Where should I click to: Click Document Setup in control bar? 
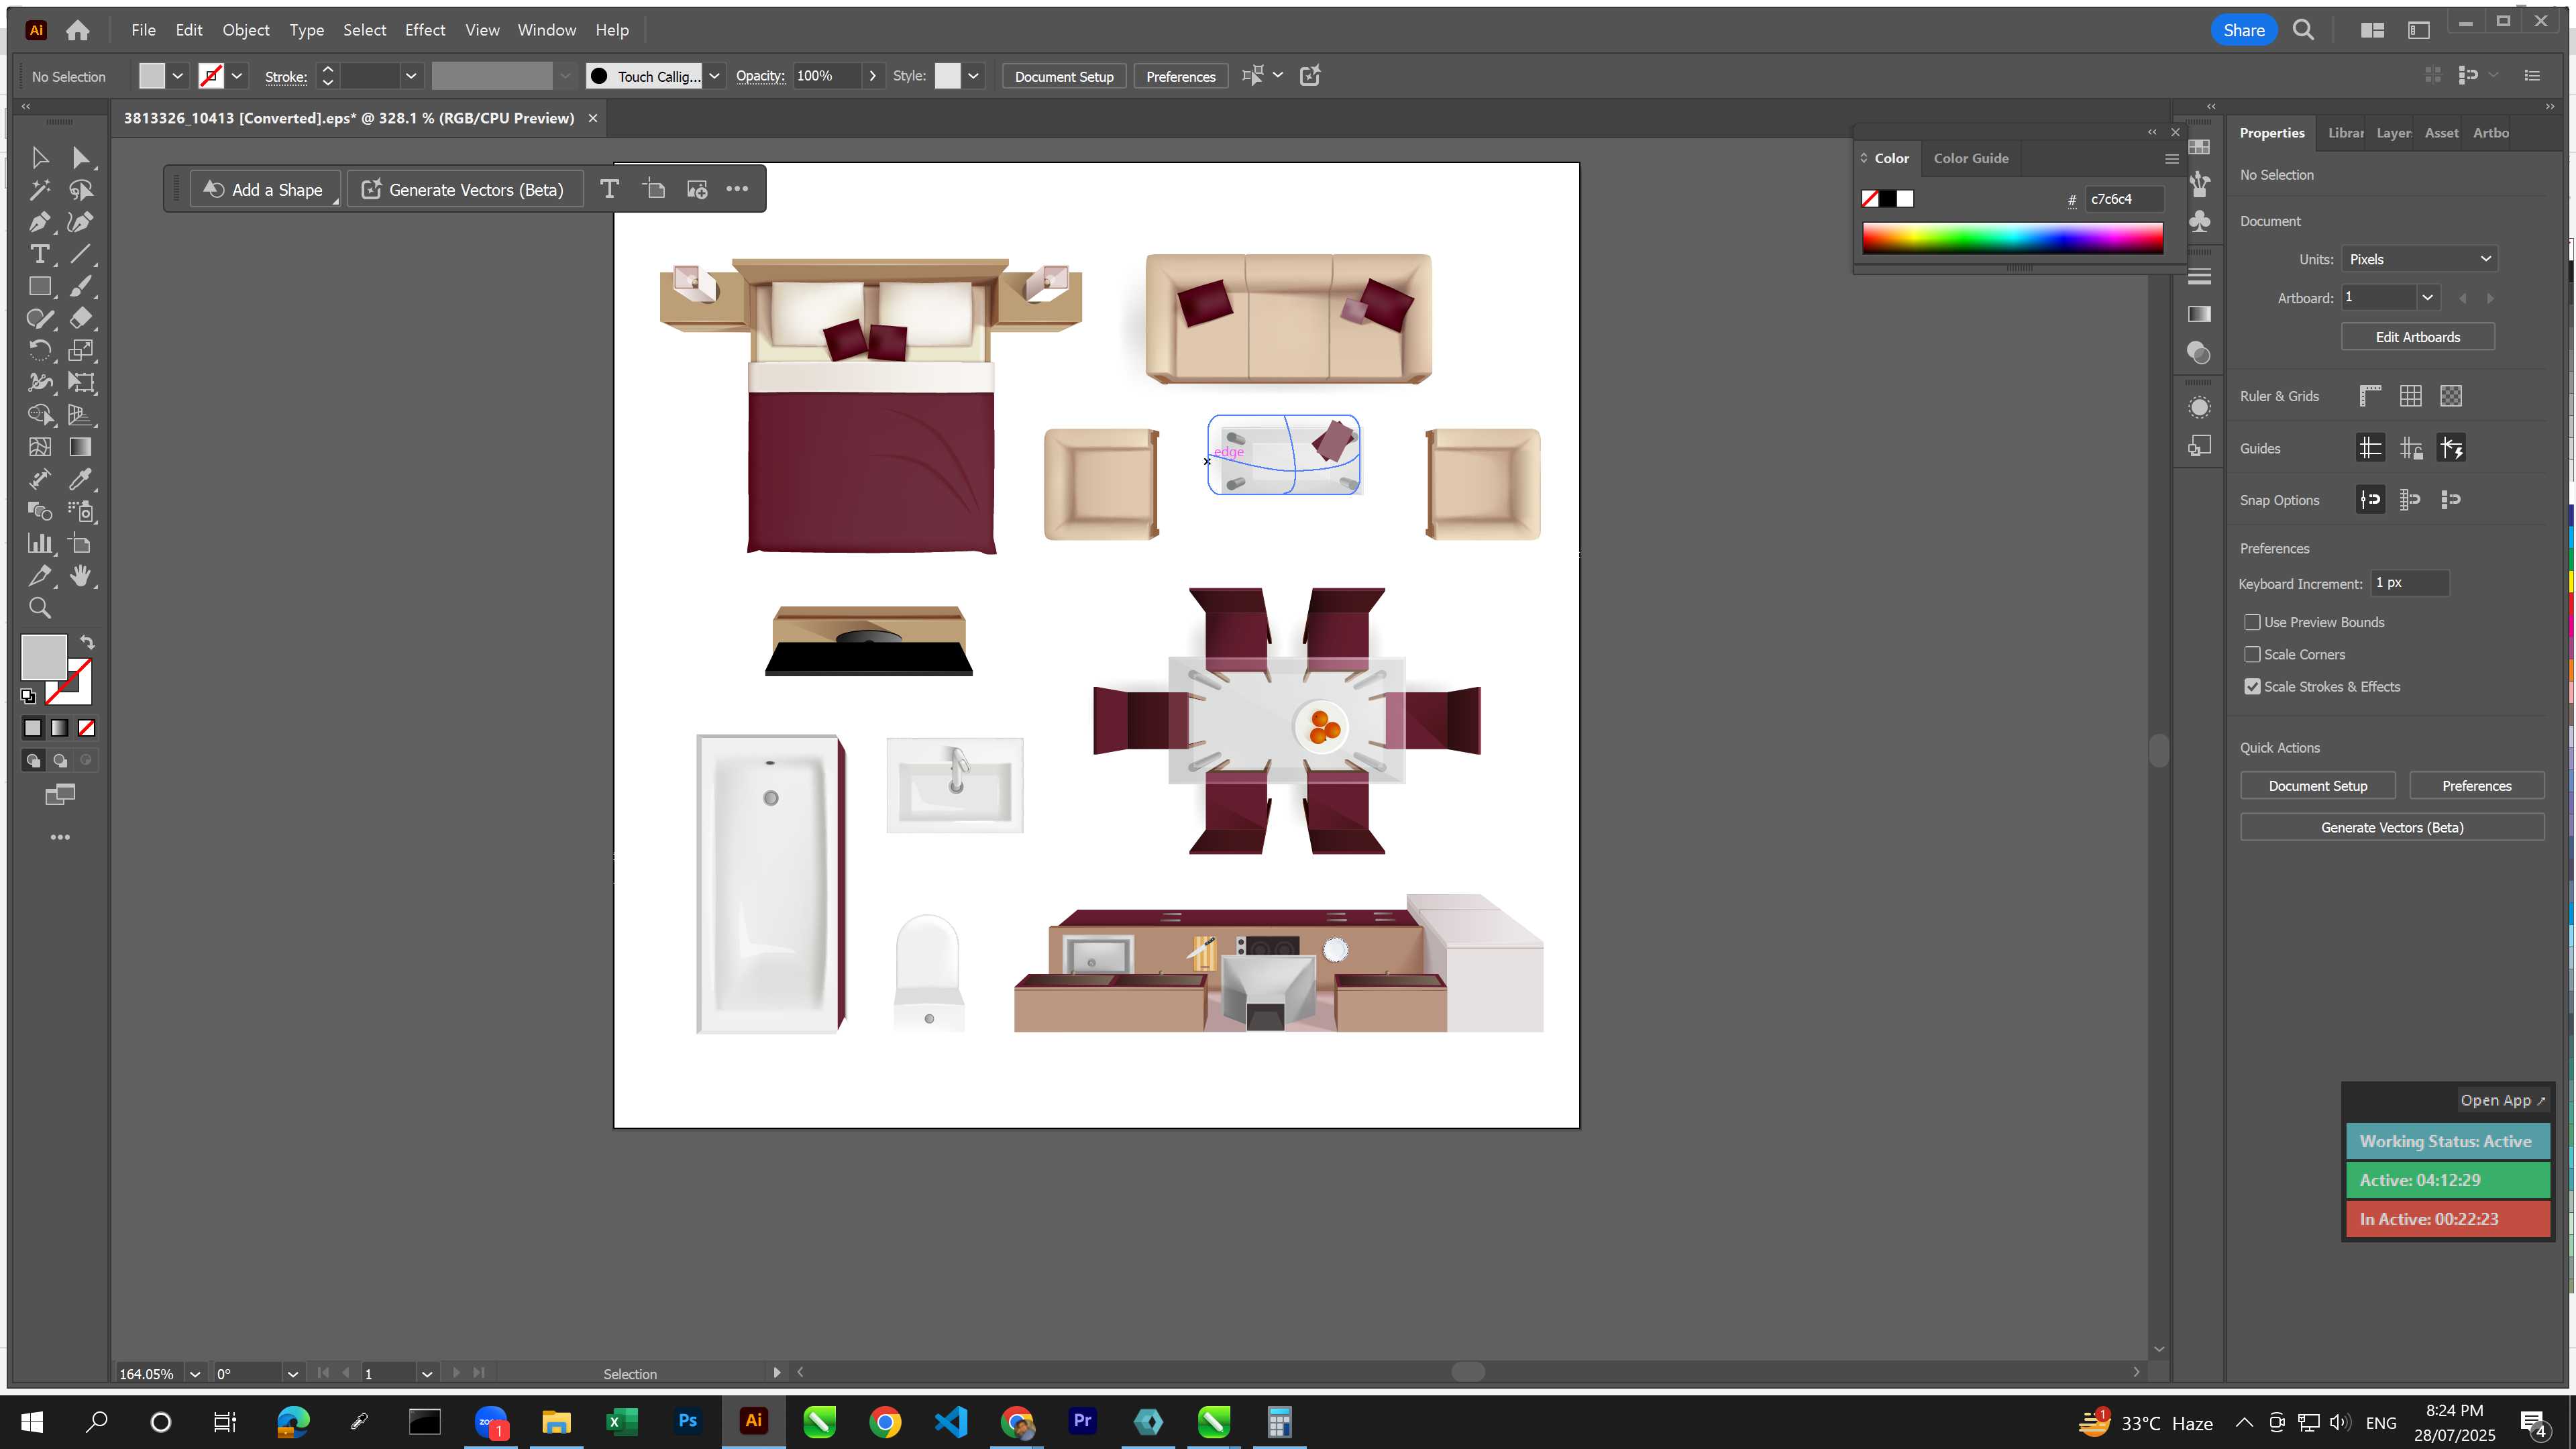click(1064, 76)
